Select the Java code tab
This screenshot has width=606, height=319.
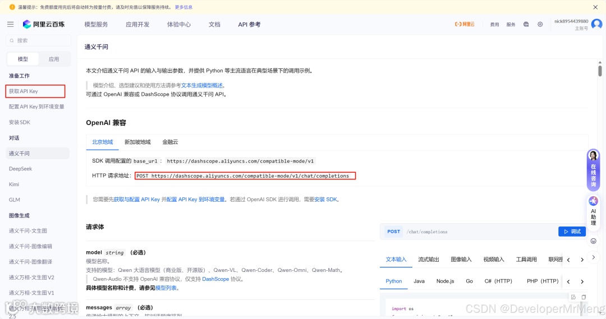coord(419,281)
